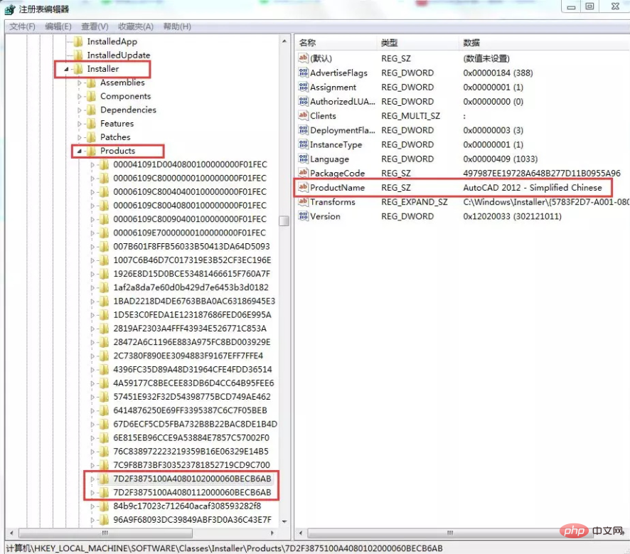Expand key 7D2F3875100A4080112000060BECB6AB
The image size is (630, 554).
pyautogui.click(x=92, y=493)
